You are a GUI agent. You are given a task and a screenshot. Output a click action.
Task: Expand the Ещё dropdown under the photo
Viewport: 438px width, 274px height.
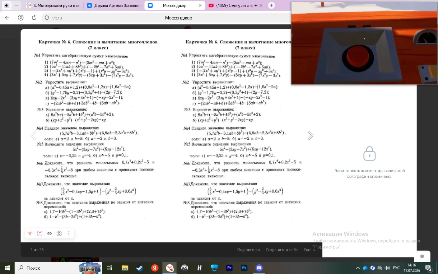pyautogui.click(x=309, y=250)
